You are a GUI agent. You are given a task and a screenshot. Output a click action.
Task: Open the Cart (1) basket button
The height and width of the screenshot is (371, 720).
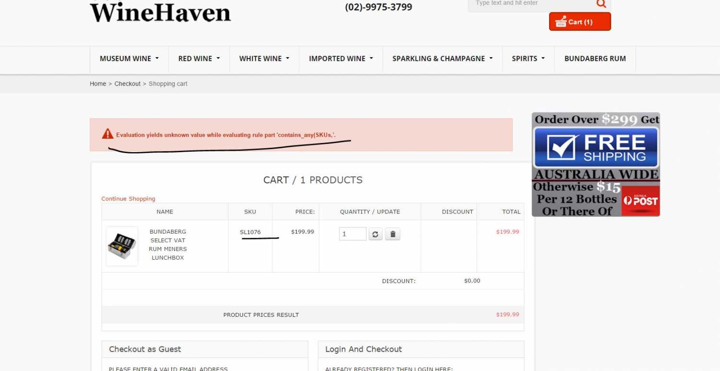point(580,22)
